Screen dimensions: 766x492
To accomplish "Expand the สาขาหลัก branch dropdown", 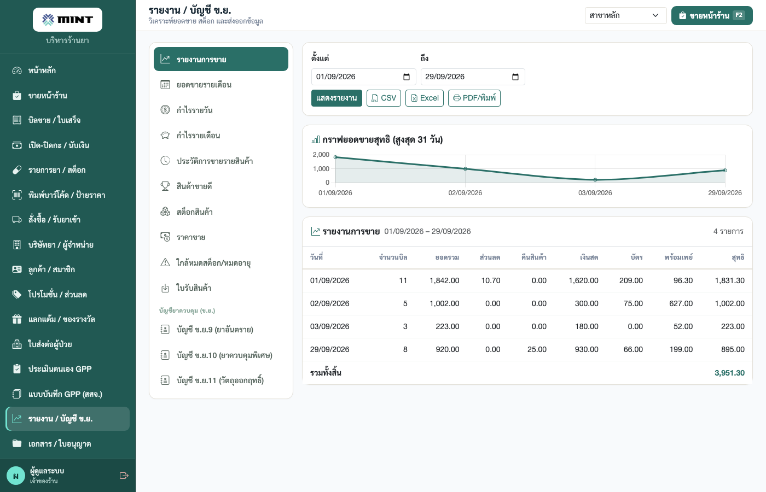I will [x=625, y=15].
